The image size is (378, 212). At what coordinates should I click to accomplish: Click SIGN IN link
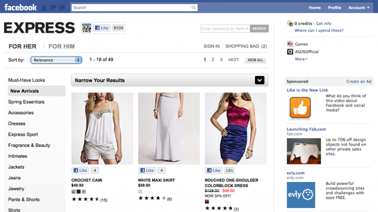tap(211, 46)
